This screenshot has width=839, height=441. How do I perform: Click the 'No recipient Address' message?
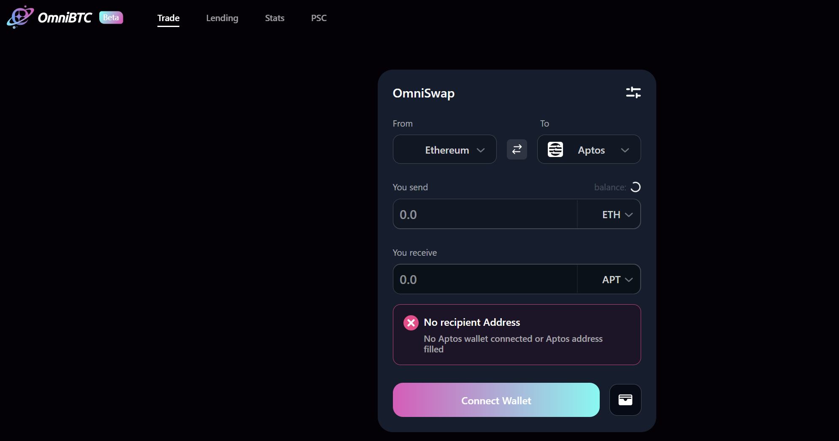click(x=472, y=322)
